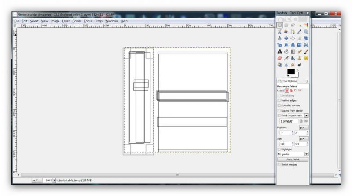This screenshot has width=352, height=196.
Task: Enable the Feather edges checkbox
Action: [x=279, y=101]
